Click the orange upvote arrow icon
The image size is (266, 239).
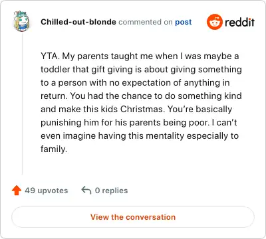17,191
